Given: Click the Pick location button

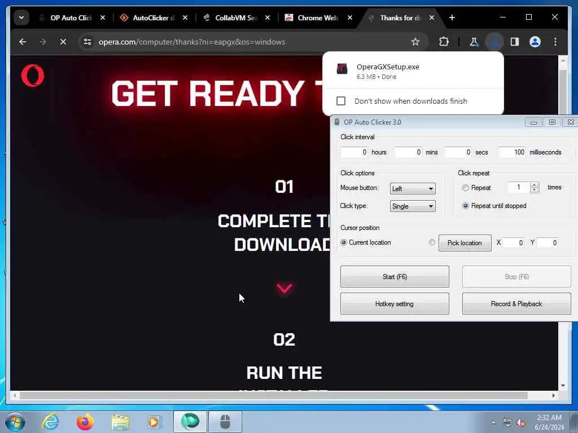Looking at the screenshot, I should point(465,243).
